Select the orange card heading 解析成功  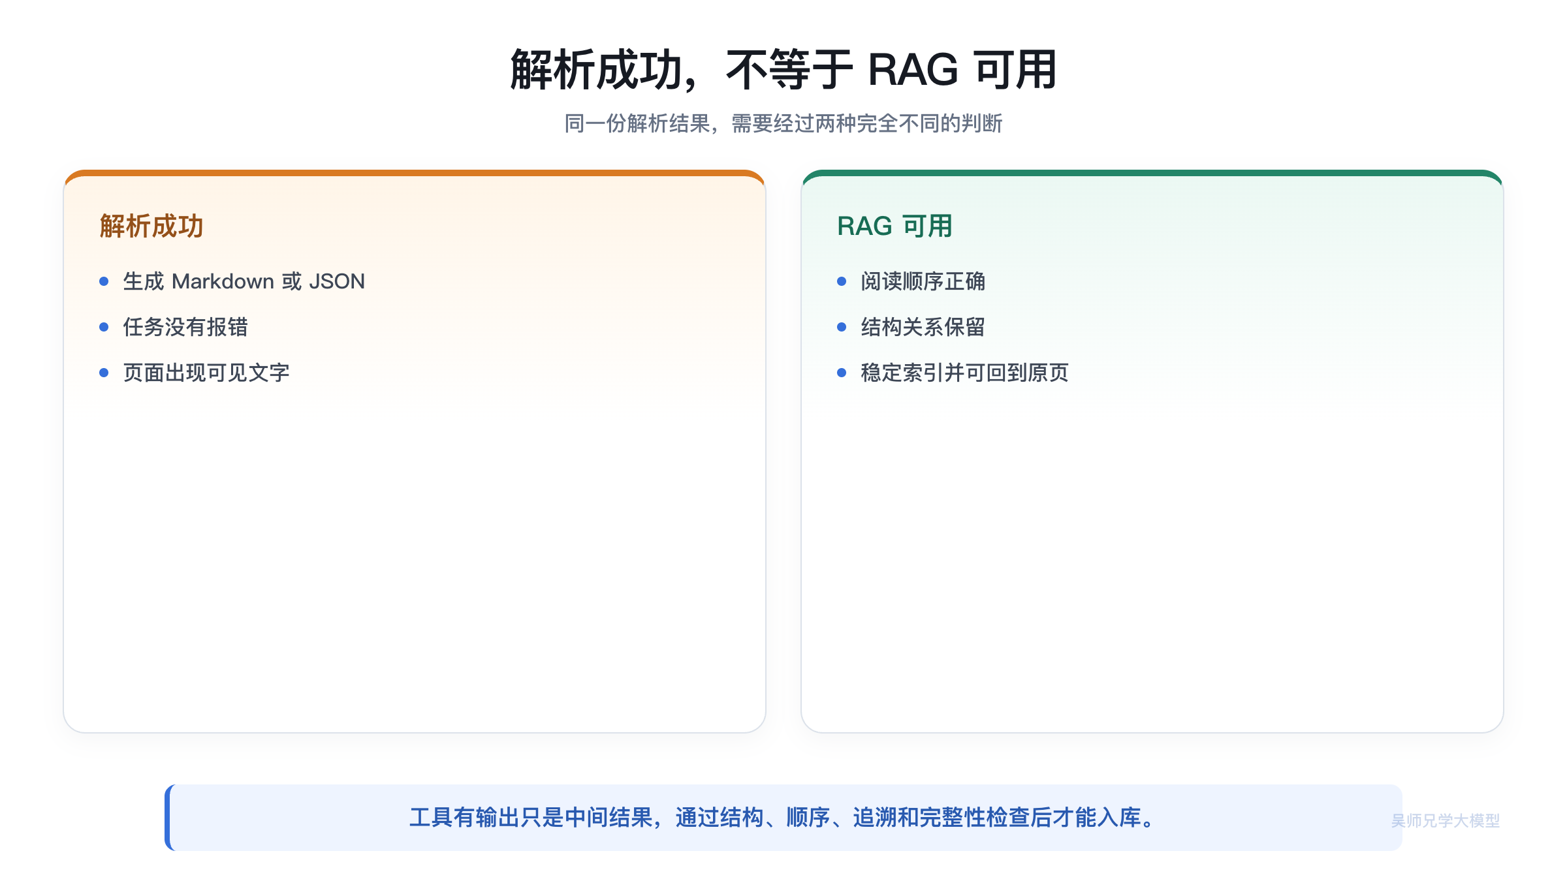click(151, 226)
